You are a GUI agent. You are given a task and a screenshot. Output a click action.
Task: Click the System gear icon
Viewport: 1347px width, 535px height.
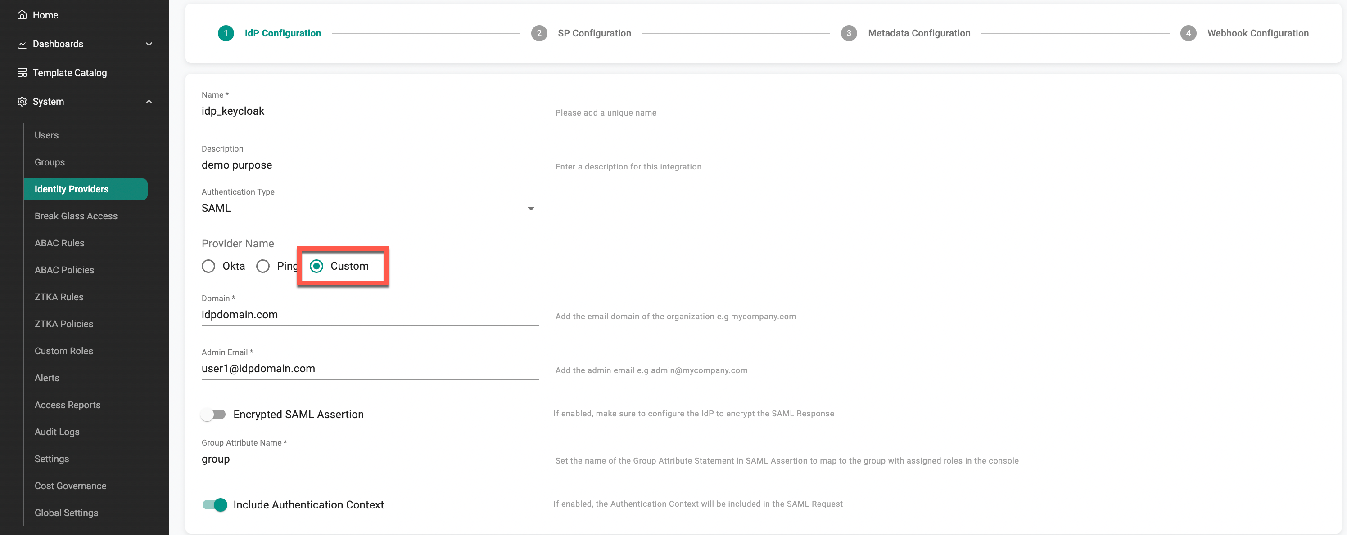22,101
